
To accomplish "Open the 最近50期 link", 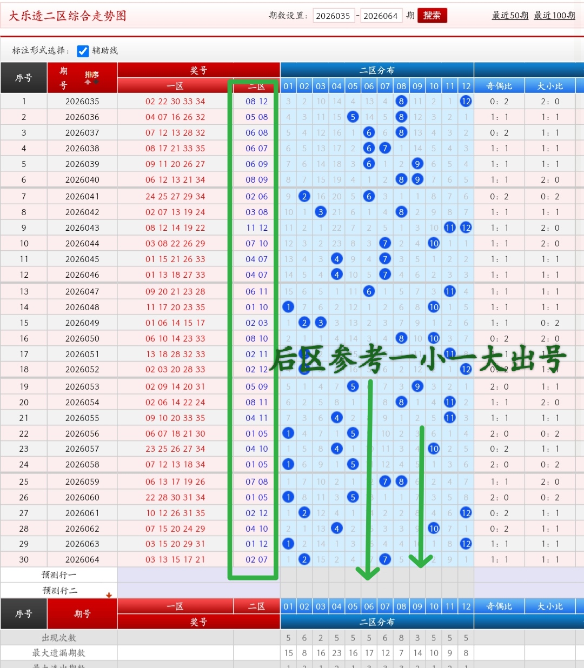I will [510, 16].
